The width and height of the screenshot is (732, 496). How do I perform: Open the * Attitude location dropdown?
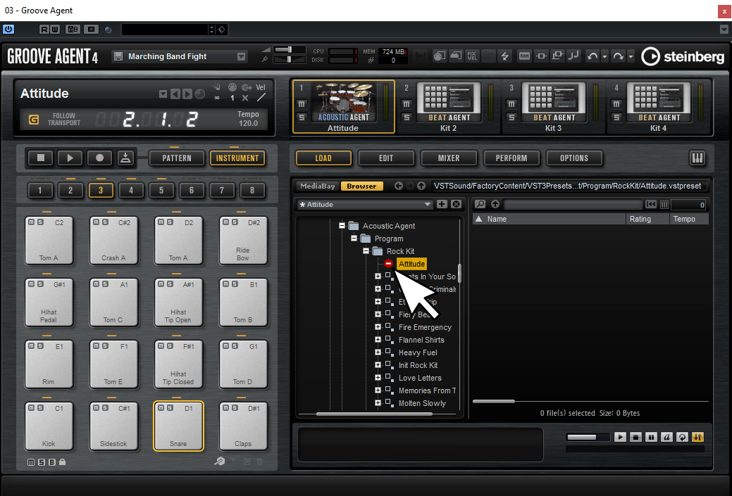click(x=365, y=205)
